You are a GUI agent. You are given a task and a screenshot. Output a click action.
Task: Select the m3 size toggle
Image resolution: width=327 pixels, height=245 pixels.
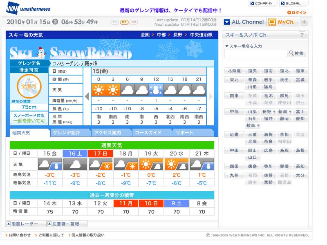click(134, 22)
